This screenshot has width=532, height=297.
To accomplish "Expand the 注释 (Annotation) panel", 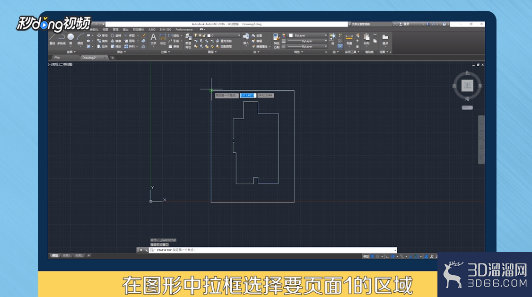I will click(165, 52).
